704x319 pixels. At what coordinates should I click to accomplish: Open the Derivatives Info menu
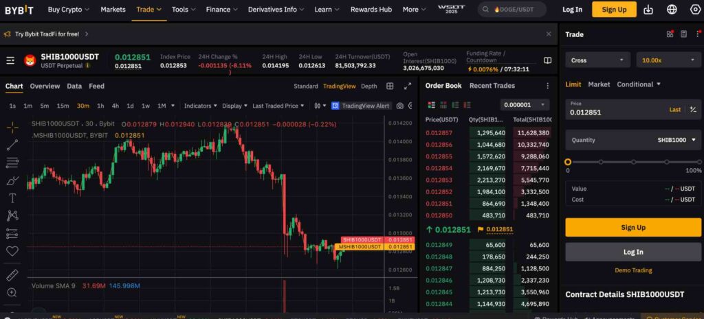pyautogui.click(x=276, y=10)
